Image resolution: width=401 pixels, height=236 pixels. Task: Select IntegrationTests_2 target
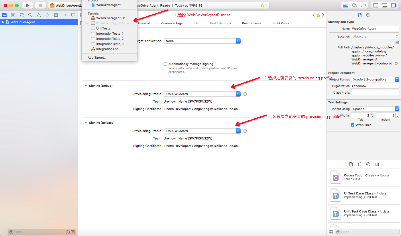point(109,39)
